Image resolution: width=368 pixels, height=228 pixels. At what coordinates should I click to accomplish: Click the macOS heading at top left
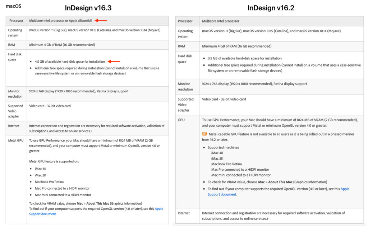pos(13,6)
